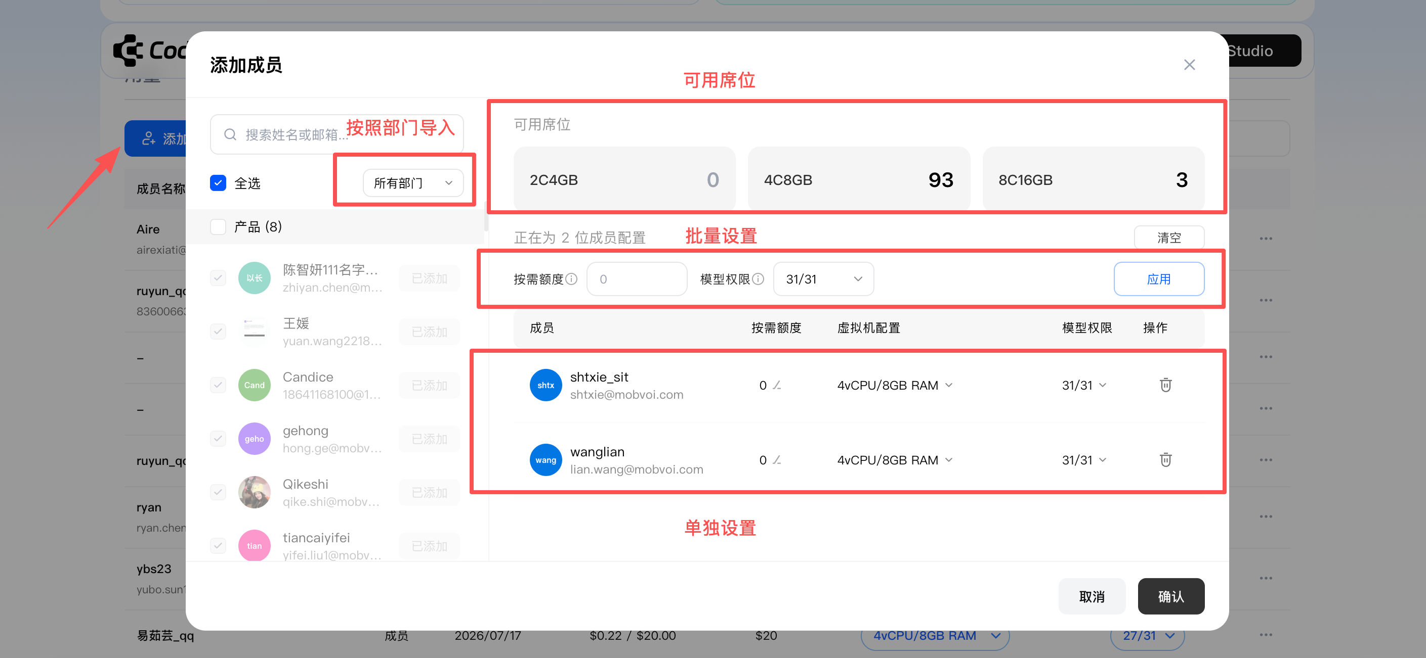Click the blue 添加 member button
The width and height of the screenshot is (1426, 658).
pyautogui.click(x=155, y=138)
